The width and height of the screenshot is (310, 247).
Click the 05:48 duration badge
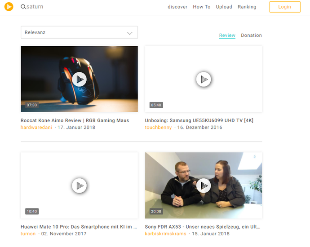coord(156,105)
